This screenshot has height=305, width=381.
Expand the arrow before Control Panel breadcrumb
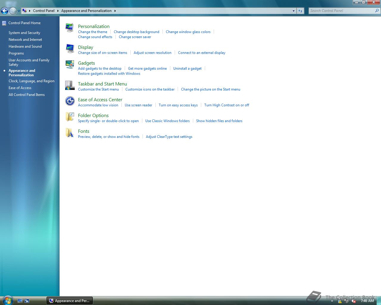point(29,11)
